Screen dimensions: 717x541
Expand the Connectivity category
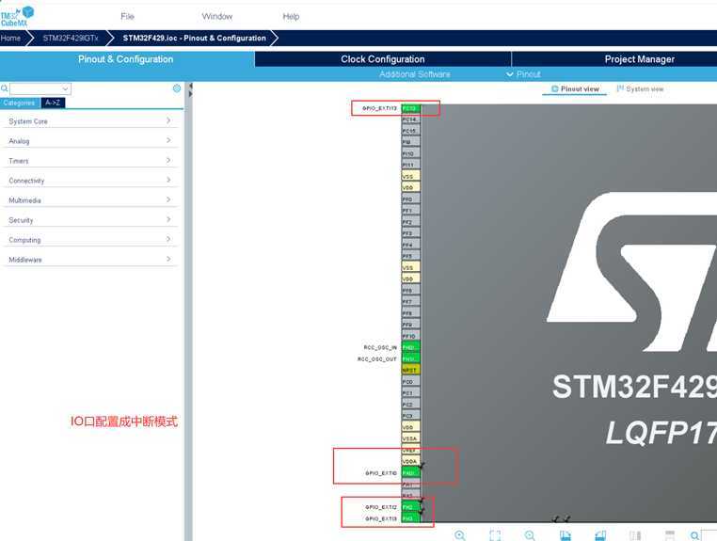89,181
